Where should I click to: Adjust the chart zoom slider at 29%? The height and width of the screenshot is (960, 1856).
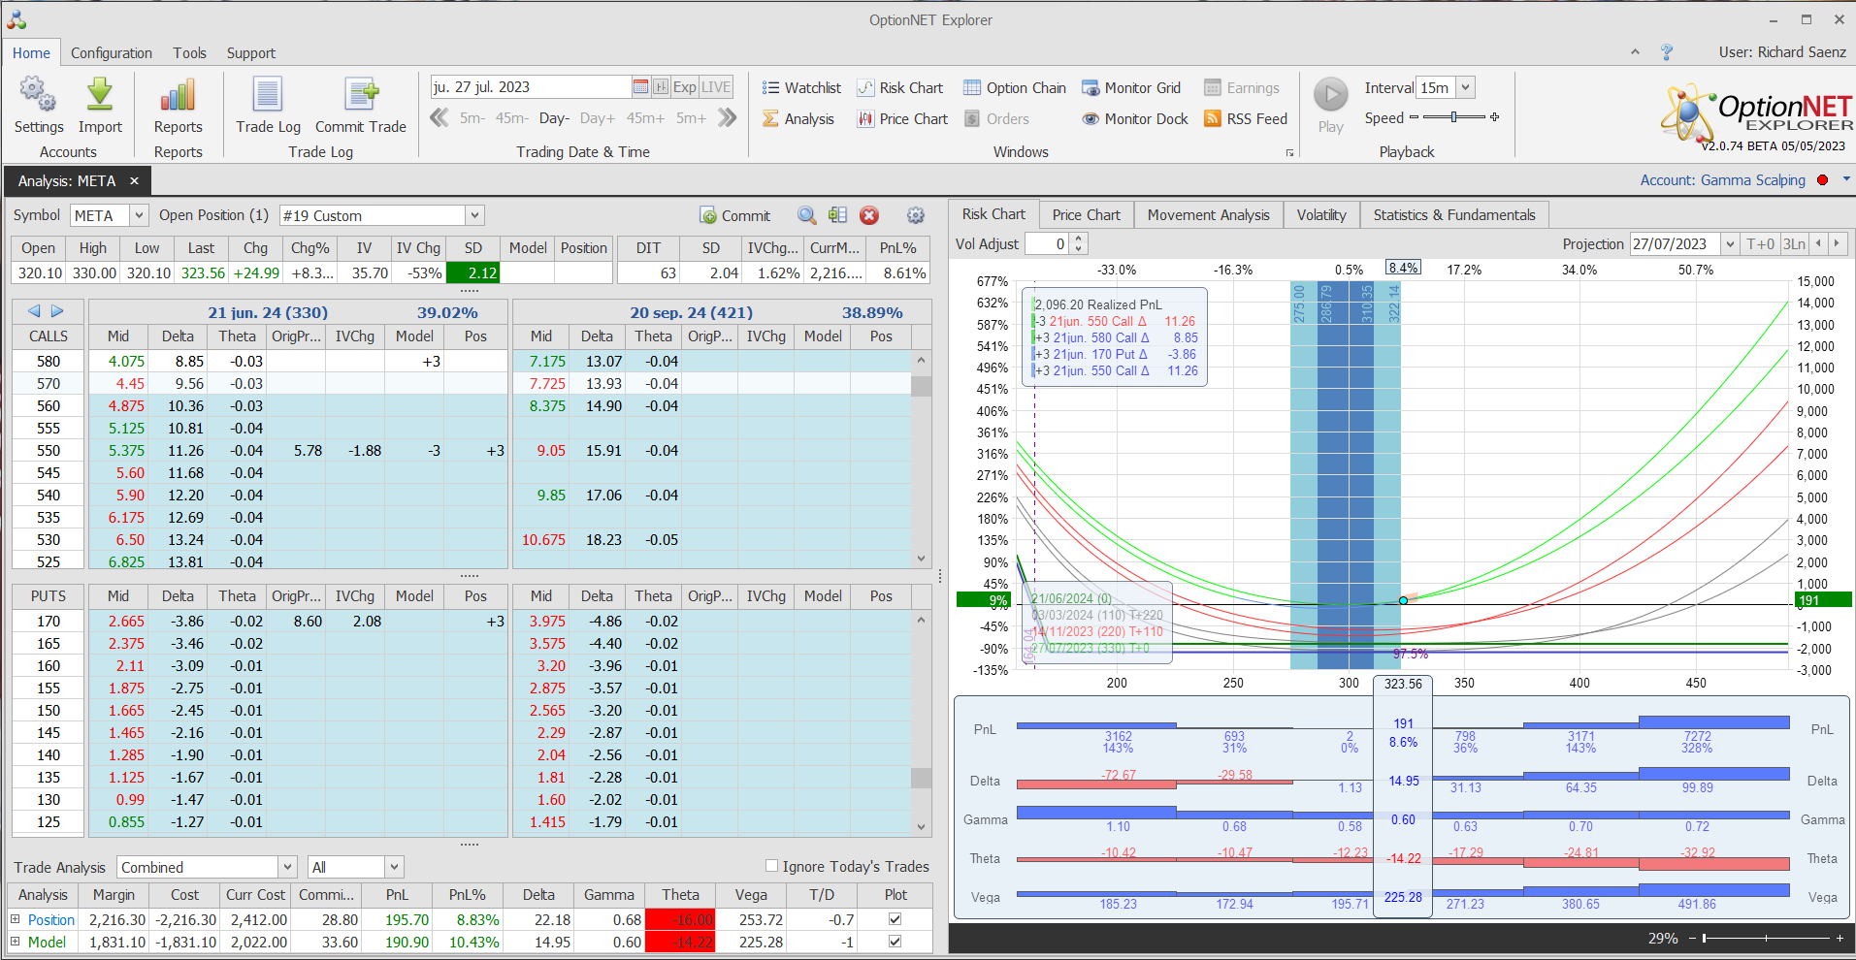pos(1765,939)
